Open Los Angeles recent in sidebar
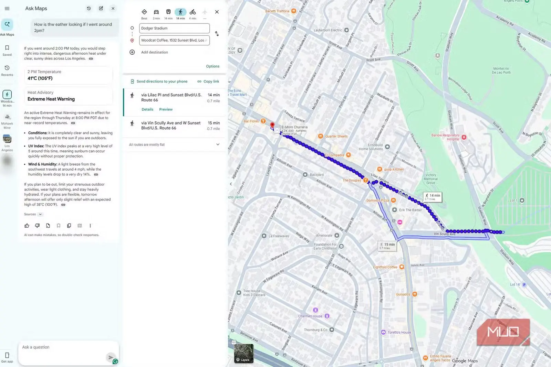 click(7, 143)
